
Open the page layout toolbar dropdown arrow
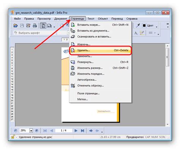tap(54, 27)
